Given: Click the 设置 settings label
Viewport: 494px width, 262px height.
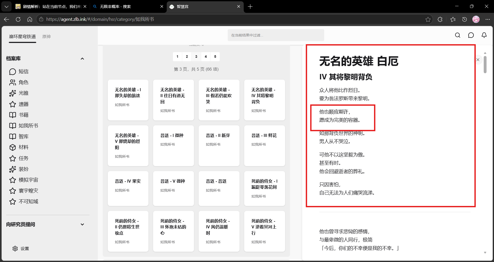Looking at the screenshot, I should [x=25, y=248].
